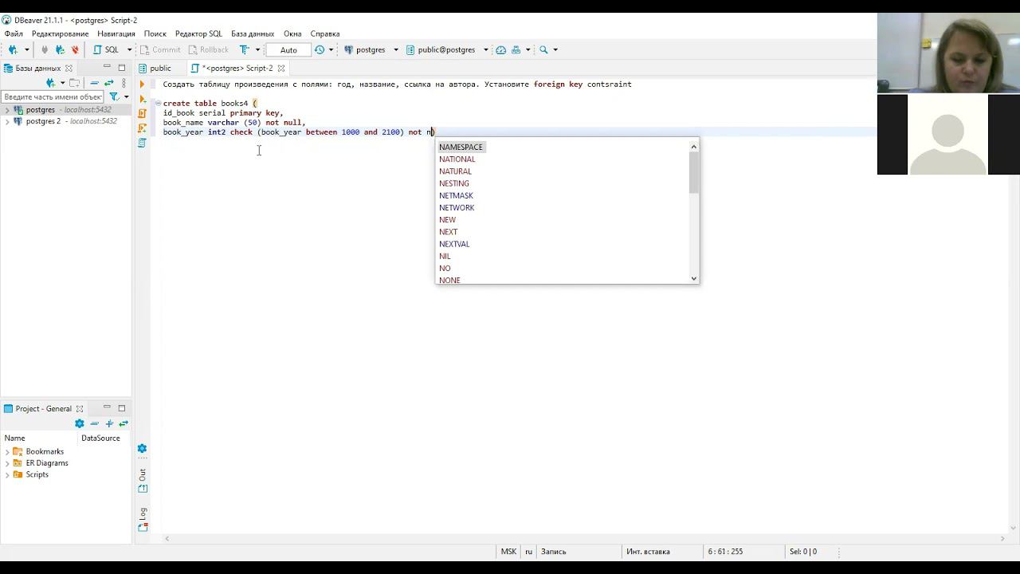Open the База данных menu

click(x=253, y=33)
